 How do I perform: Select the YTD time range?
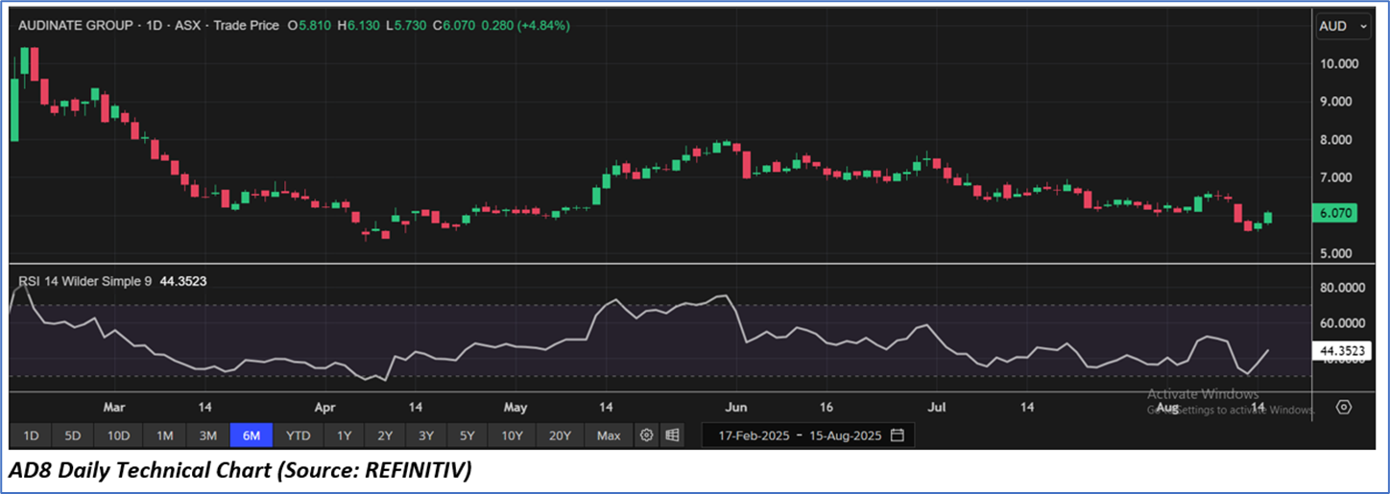tap(299, 435)
